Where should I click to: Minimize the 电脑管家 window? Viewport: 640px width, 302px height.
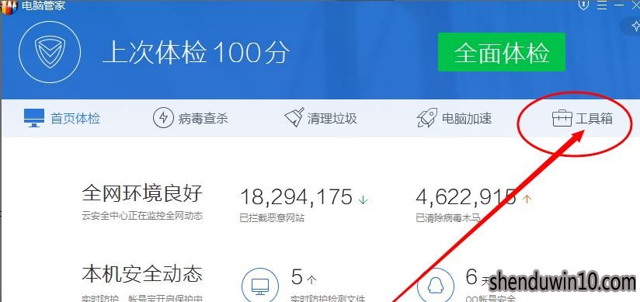(x=619, y=5)
